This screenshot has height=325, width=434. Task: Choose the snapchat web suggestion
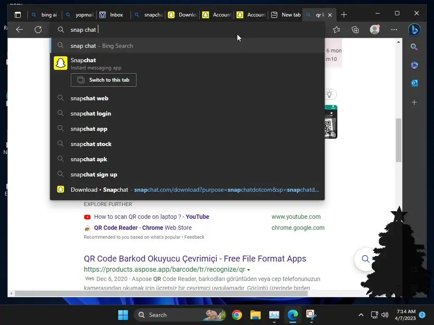[x=187, y=98]
